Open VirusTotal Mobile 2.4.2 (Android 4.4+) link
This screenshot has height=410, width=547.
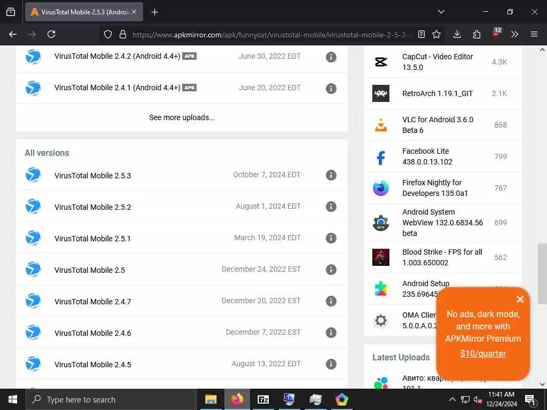coord(117,56)
